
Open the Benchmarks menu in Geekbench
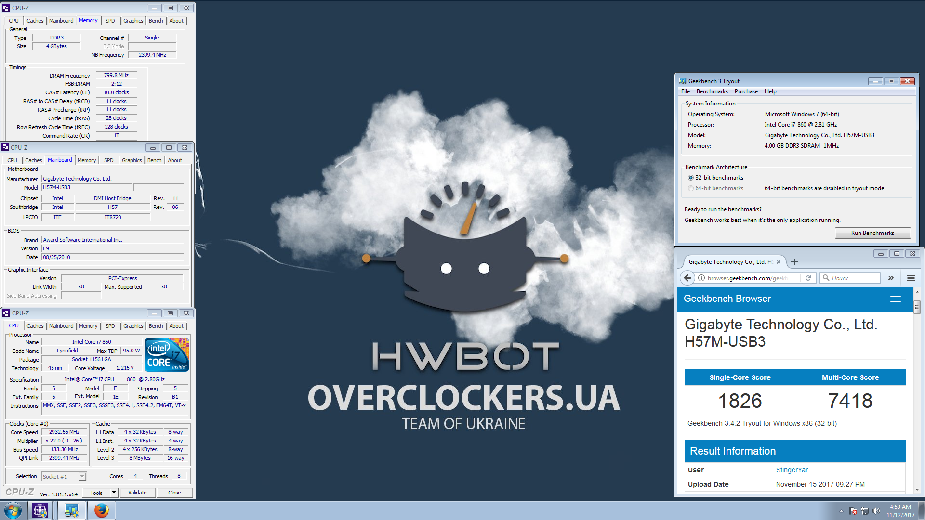[x=712, y=91]
